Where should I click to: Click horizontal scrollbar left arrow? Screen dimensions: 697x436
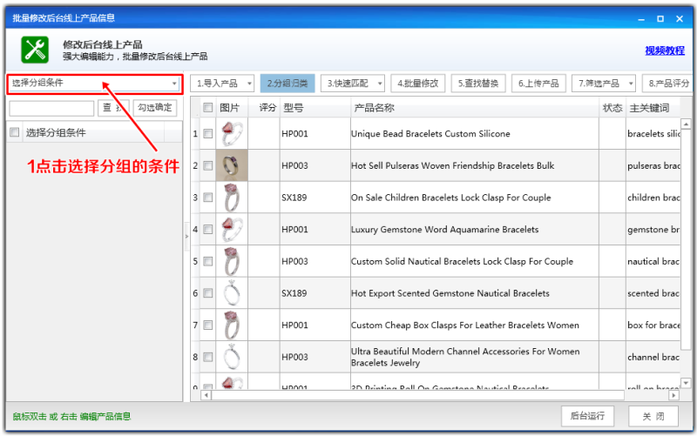coord(206,395)
